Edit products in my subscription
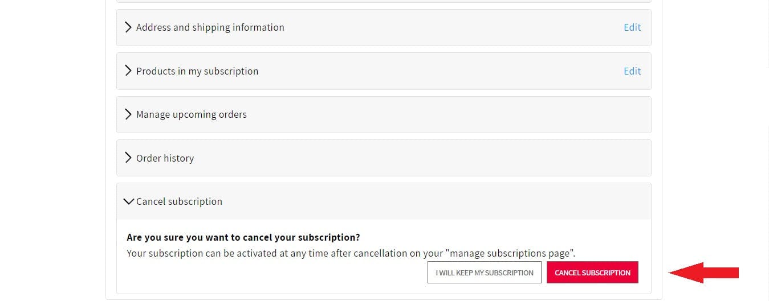Image resolution: width=769 pixels, height=301 pixels. (632, 71)
